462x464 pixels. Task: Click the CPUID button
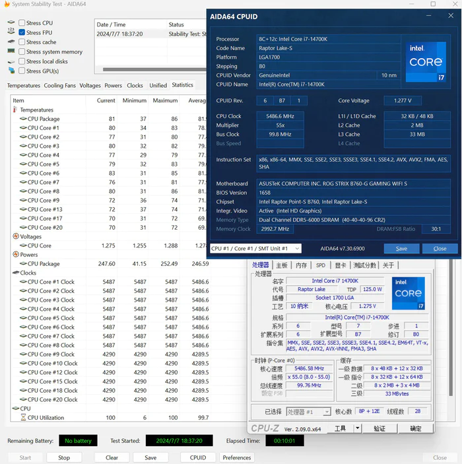coord(198,457)
